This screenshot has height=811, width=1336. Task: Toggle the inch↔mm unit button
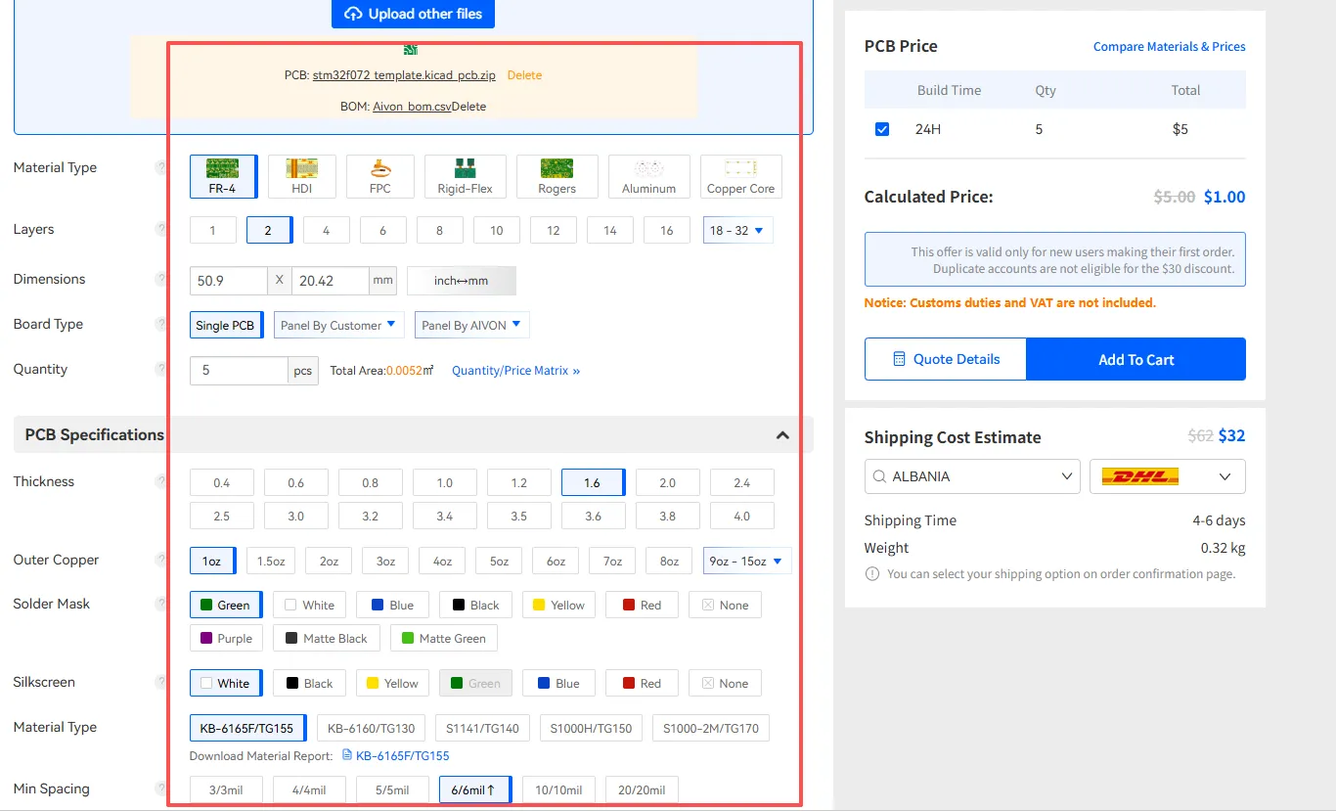[462, 281]
